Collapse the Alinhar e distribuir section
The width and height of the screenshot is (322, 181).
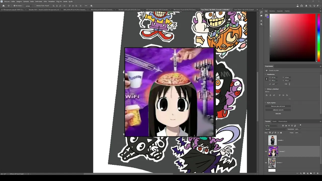point(265,89)
